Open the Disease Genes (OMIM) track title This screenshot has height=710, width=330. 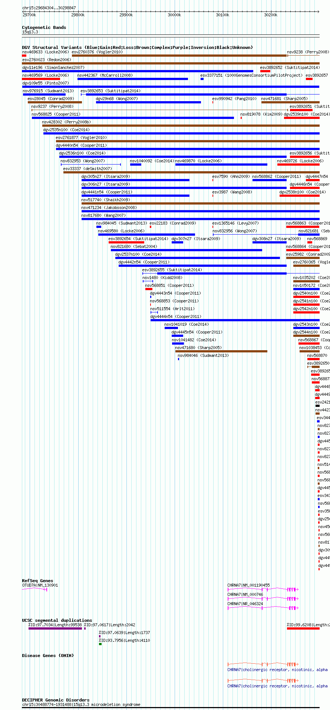(48, 656)
